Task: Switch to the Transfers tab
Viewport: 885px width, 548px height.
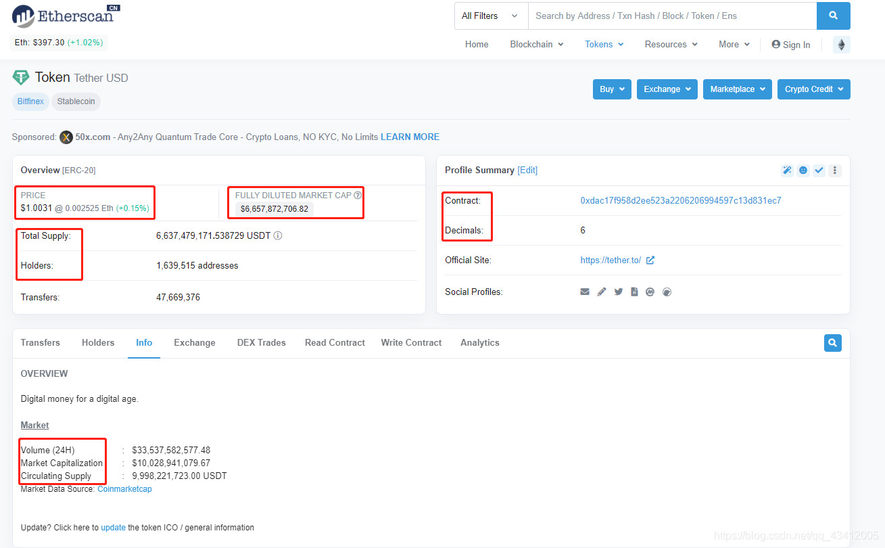Action: (x=41, y=343)
